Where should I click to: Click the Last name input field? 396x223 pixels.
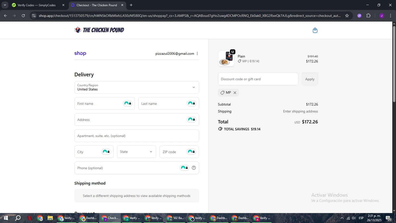coord(168,104)
